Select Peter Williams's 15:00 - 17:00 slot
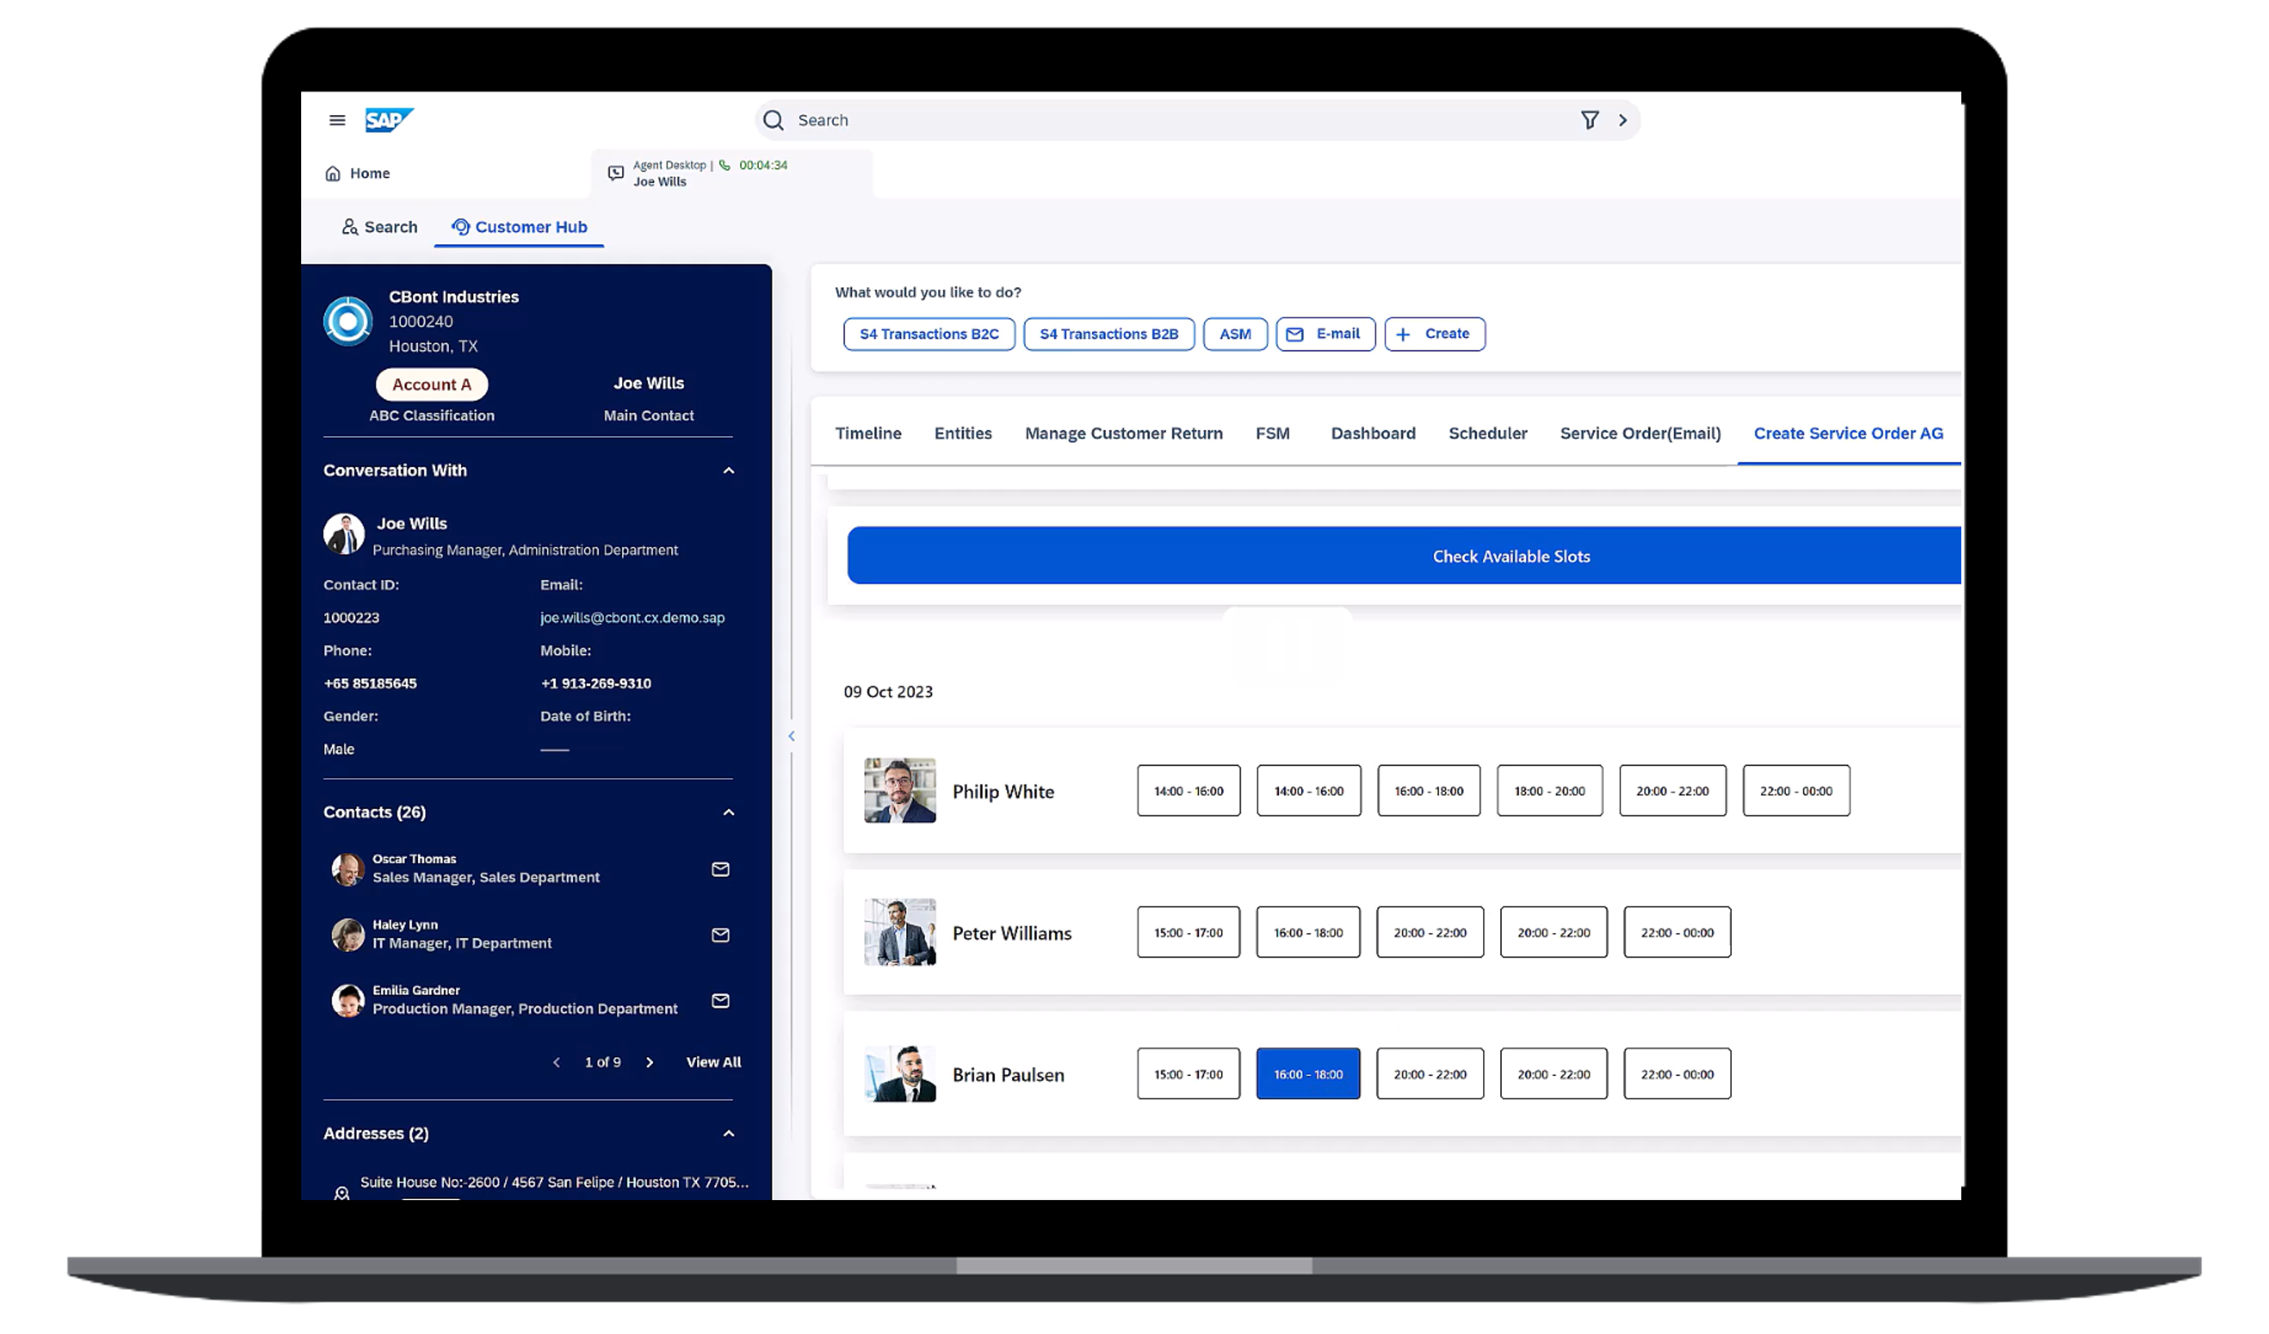2269x1334 pixels. pyautogui.click(x=1188, y=932)
